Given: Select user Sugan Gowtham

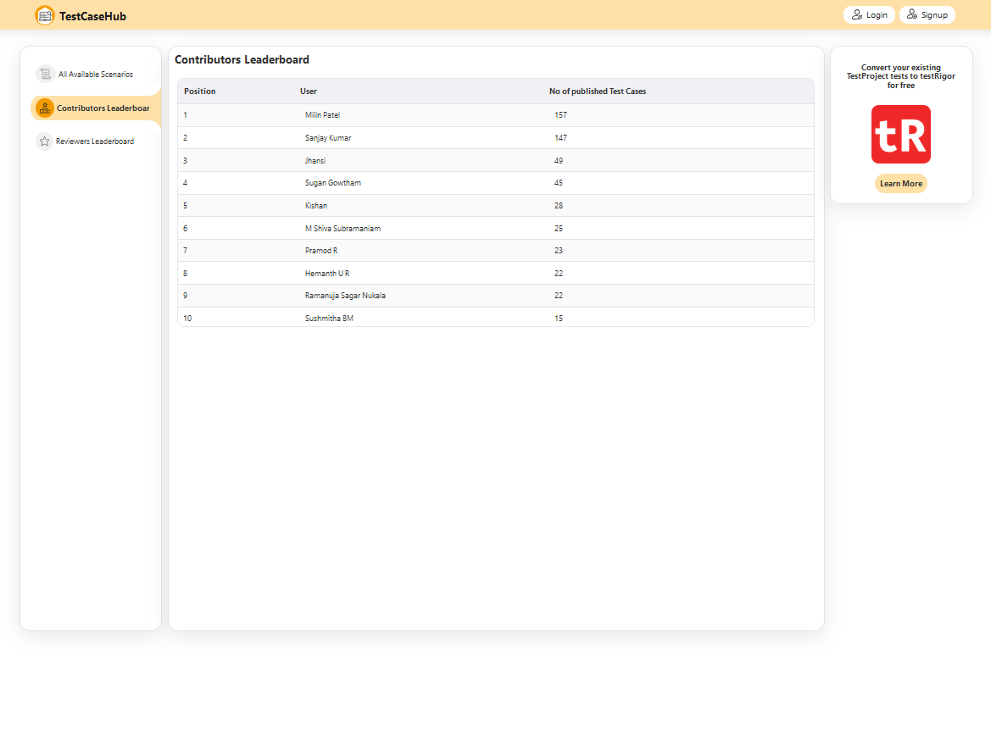Looking at the screenshot, I should (333, 182).
